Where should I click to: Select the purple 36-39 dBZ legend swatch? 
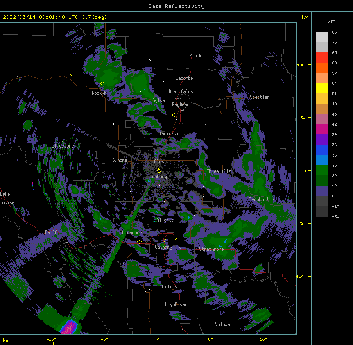pos(322,139)
